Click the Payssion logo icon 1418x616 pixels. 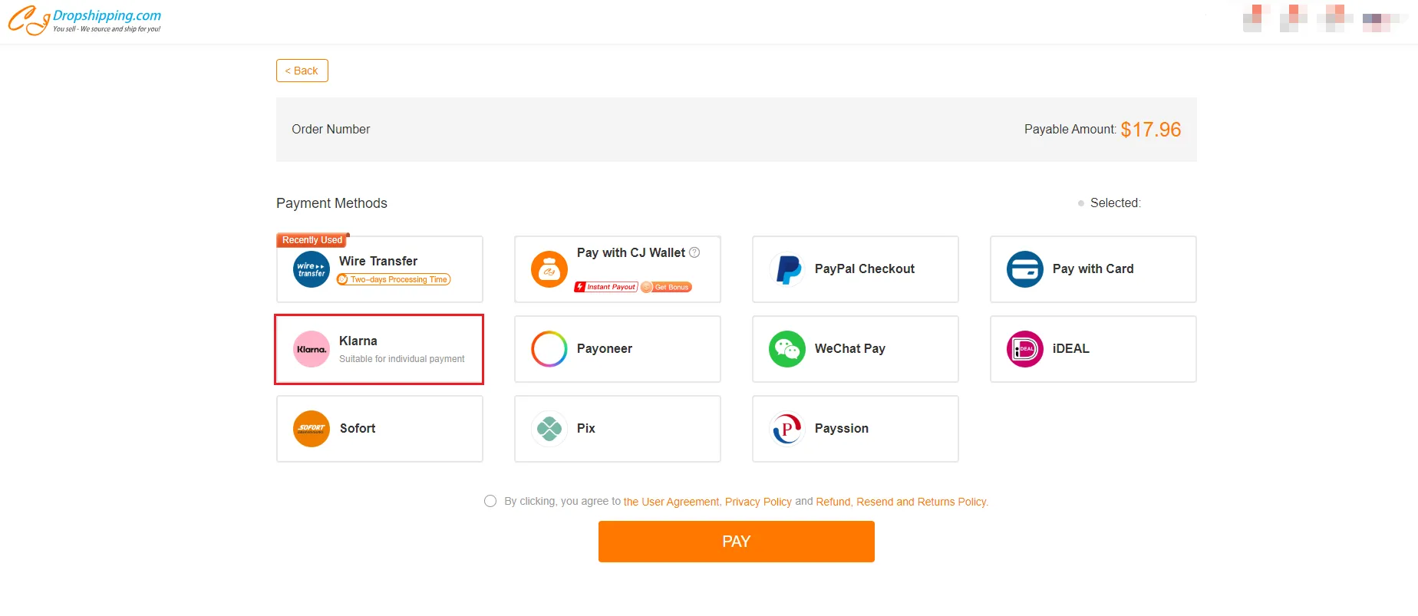(787, 429)
